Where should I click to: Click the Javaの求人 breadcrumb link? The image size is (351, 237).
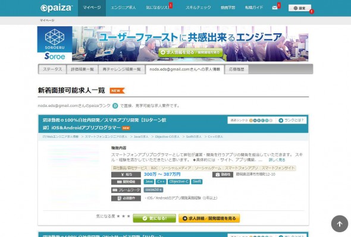coord(141,137)
